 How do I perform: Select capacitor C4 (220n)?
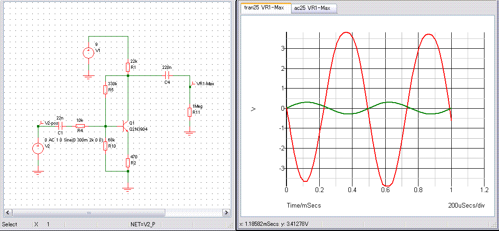(x=167, y=75)
